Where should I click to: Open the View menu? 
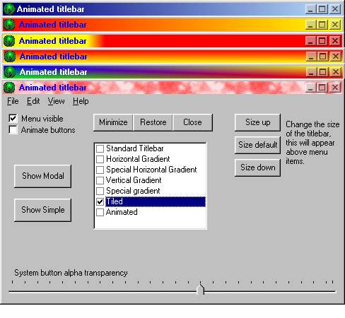(x=56, y=101)
